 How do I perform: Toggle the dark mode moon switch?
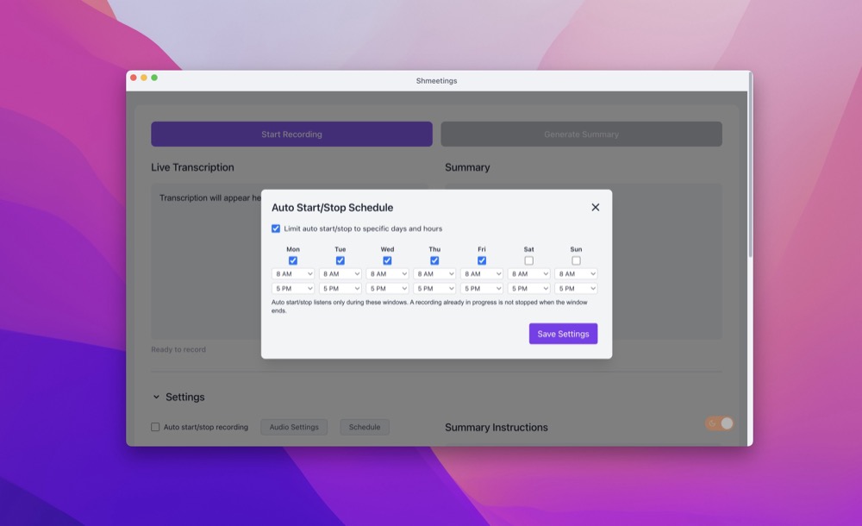(719, 423)
